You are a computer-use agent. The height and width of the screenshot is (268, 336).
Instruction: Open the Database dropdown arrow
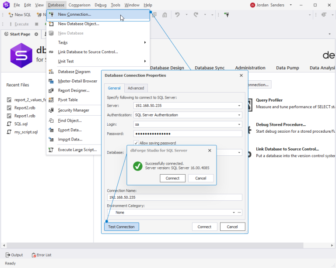click(239, 152)
